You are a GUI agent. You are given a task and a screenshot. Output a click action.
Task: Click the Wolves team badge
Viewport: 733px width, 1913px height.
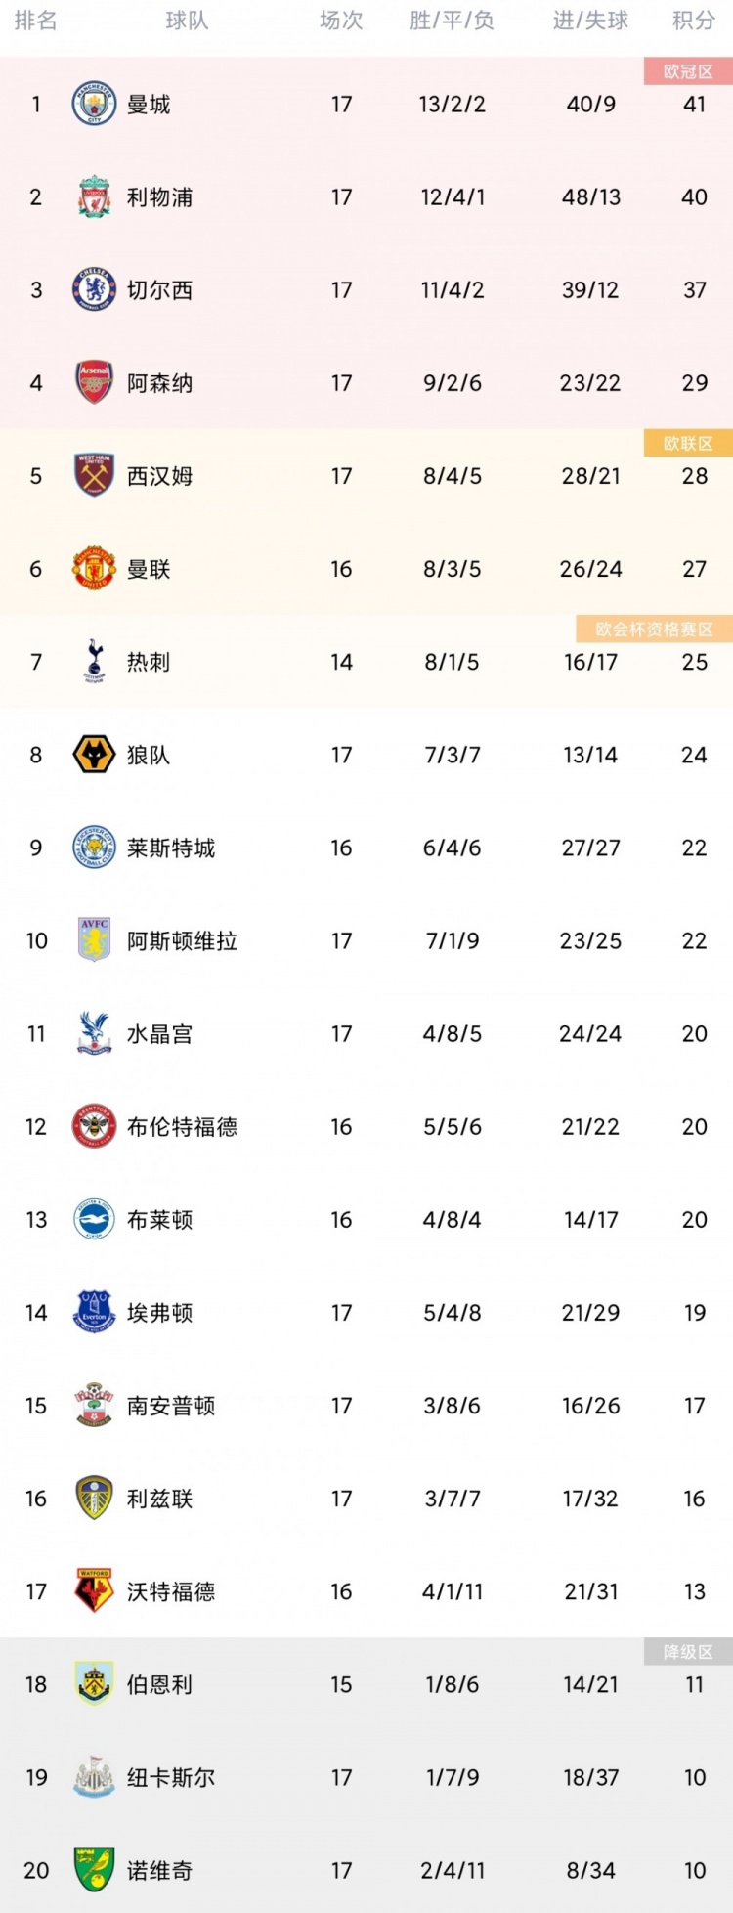[94, 755]
